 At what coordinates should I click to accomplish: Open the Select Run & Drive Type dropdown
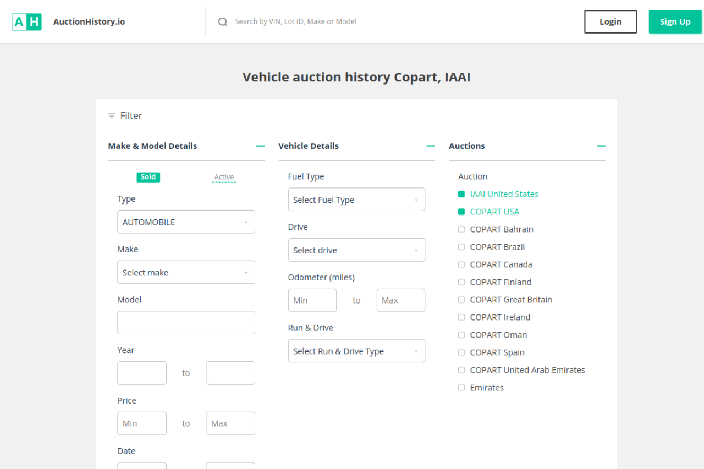coord(356,351)
